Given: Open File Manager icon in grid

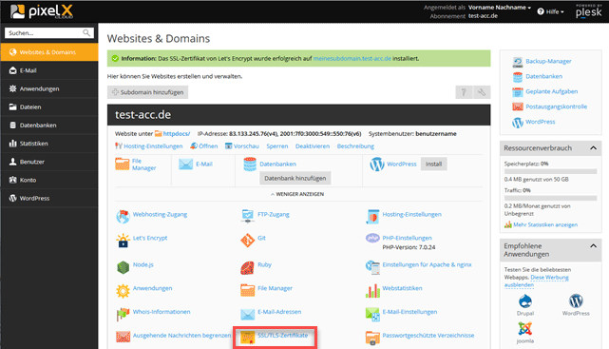Looking at the screenshot, I should (x=247, y=290).
